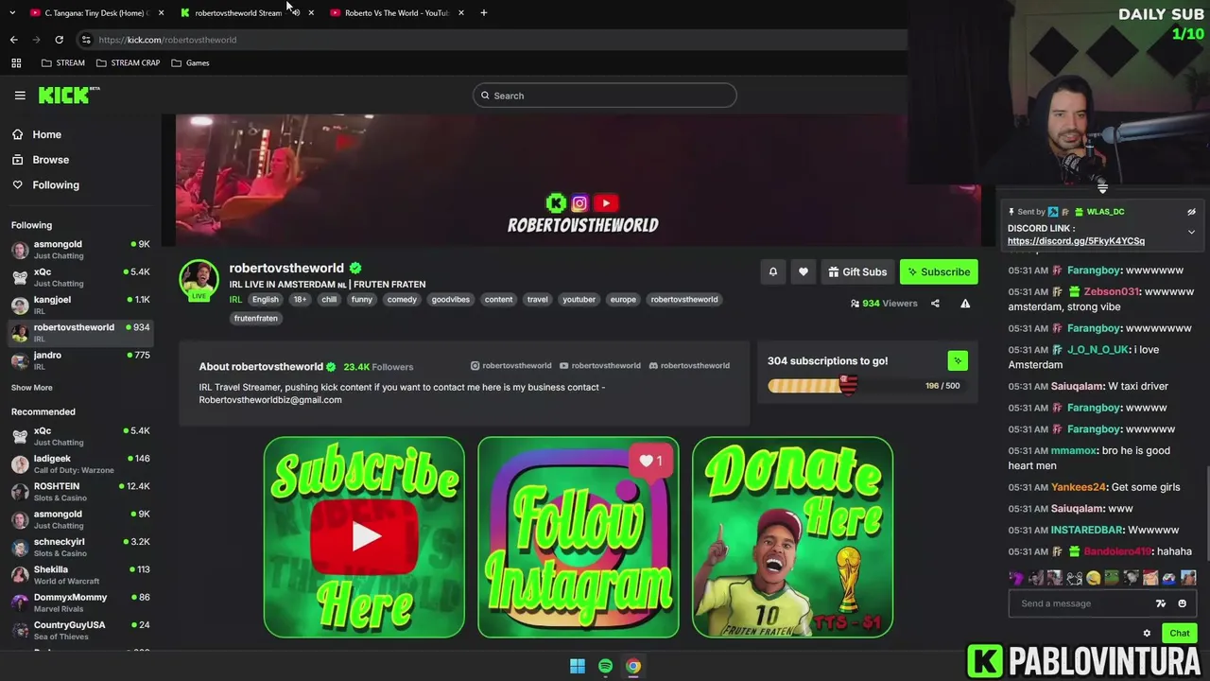Click the notification bell icon

click(x=772, y=271)
